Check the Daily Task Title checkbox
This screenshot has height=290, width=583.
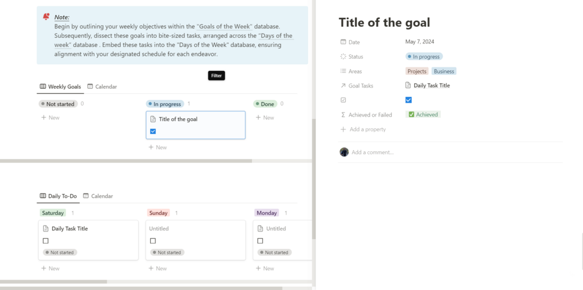(x=46, y=241)
